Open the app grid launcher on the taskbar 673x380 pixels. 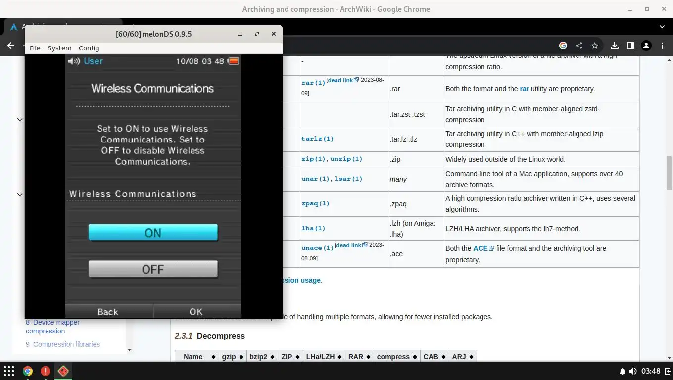point(9,371)
